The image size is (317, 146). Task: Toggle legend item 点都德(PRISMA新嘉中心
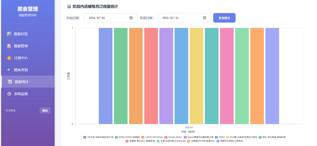point(201,141)
